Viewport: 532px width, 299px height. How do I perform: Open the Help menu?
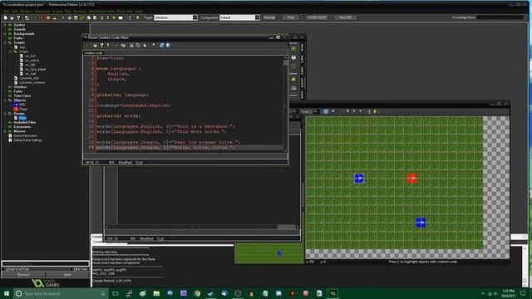[139, 11]
